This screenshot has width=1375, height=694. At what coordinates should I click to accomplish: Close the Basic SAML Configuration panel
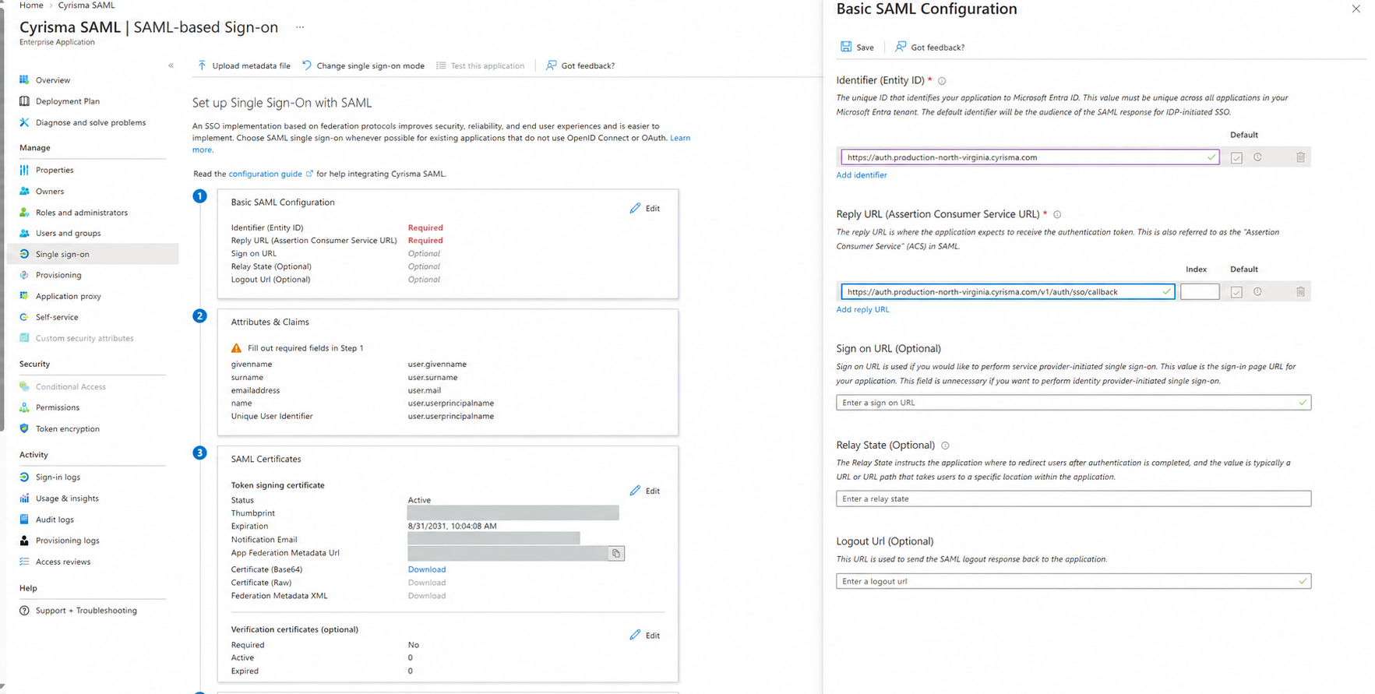point(1356,9)
